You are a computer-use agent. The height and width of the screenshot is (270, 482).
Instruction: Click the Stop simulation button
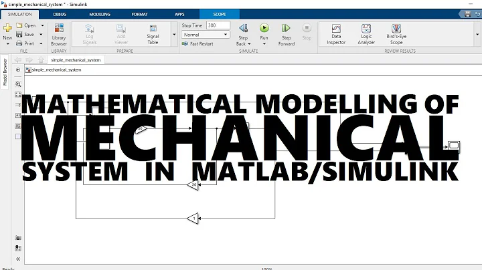click(x=307, y=31)
